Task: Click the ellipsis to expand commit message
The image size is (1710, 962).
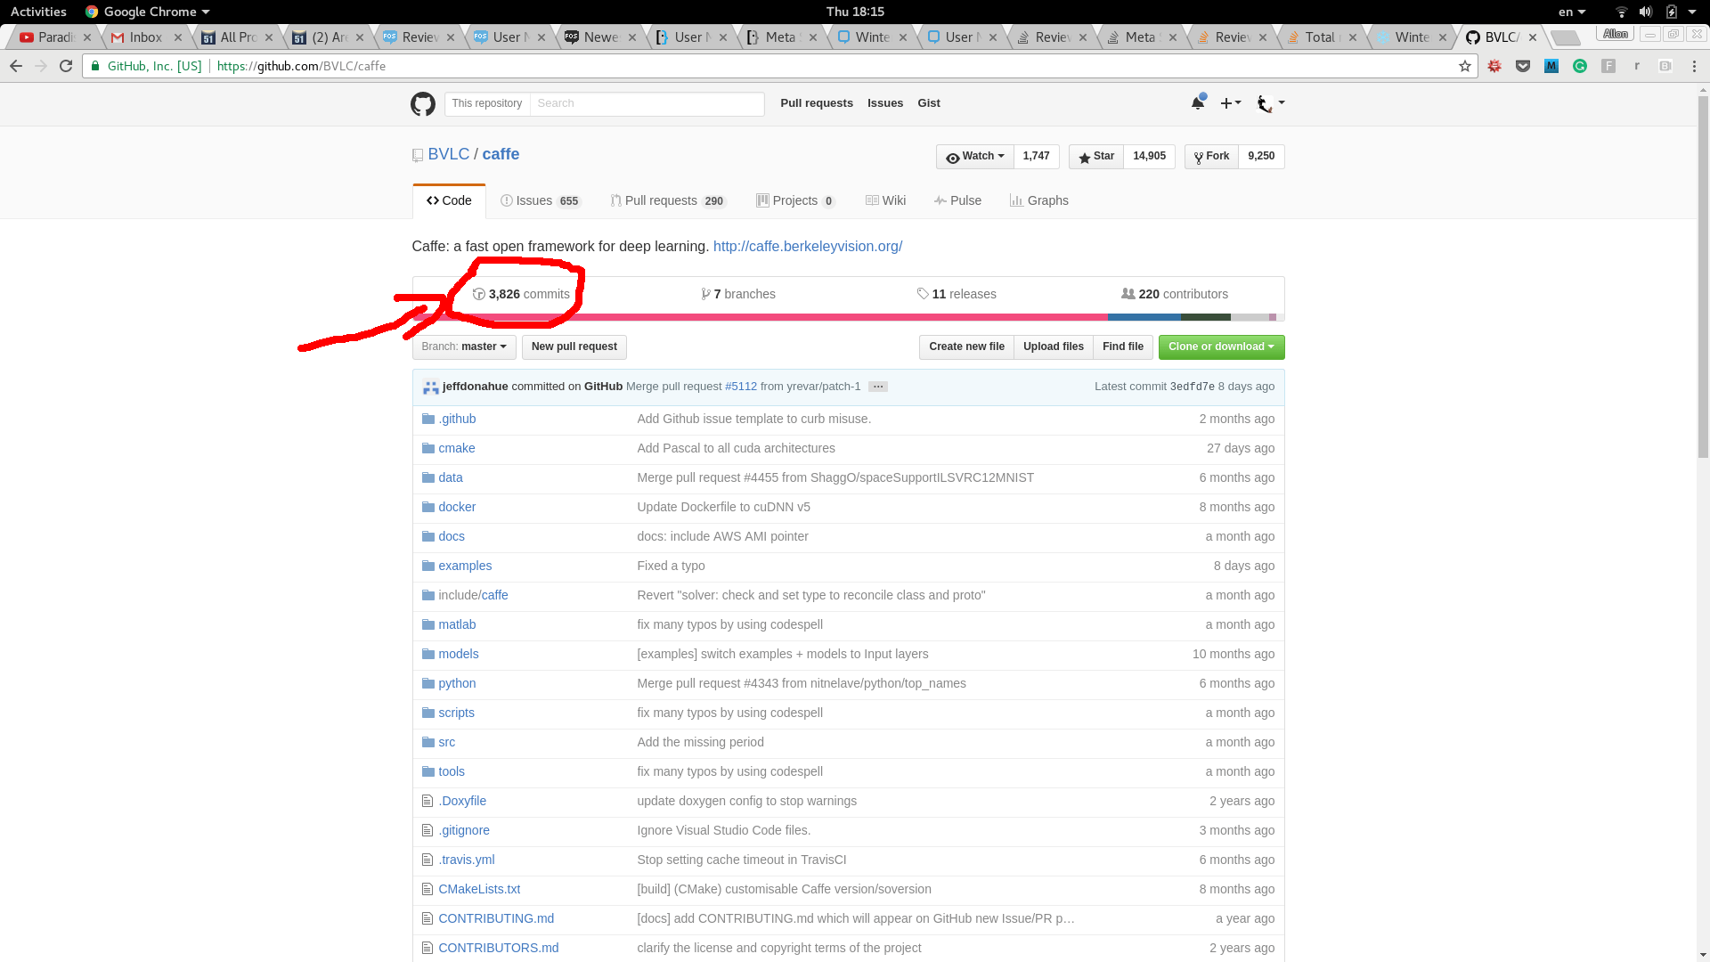Action: 877,387
